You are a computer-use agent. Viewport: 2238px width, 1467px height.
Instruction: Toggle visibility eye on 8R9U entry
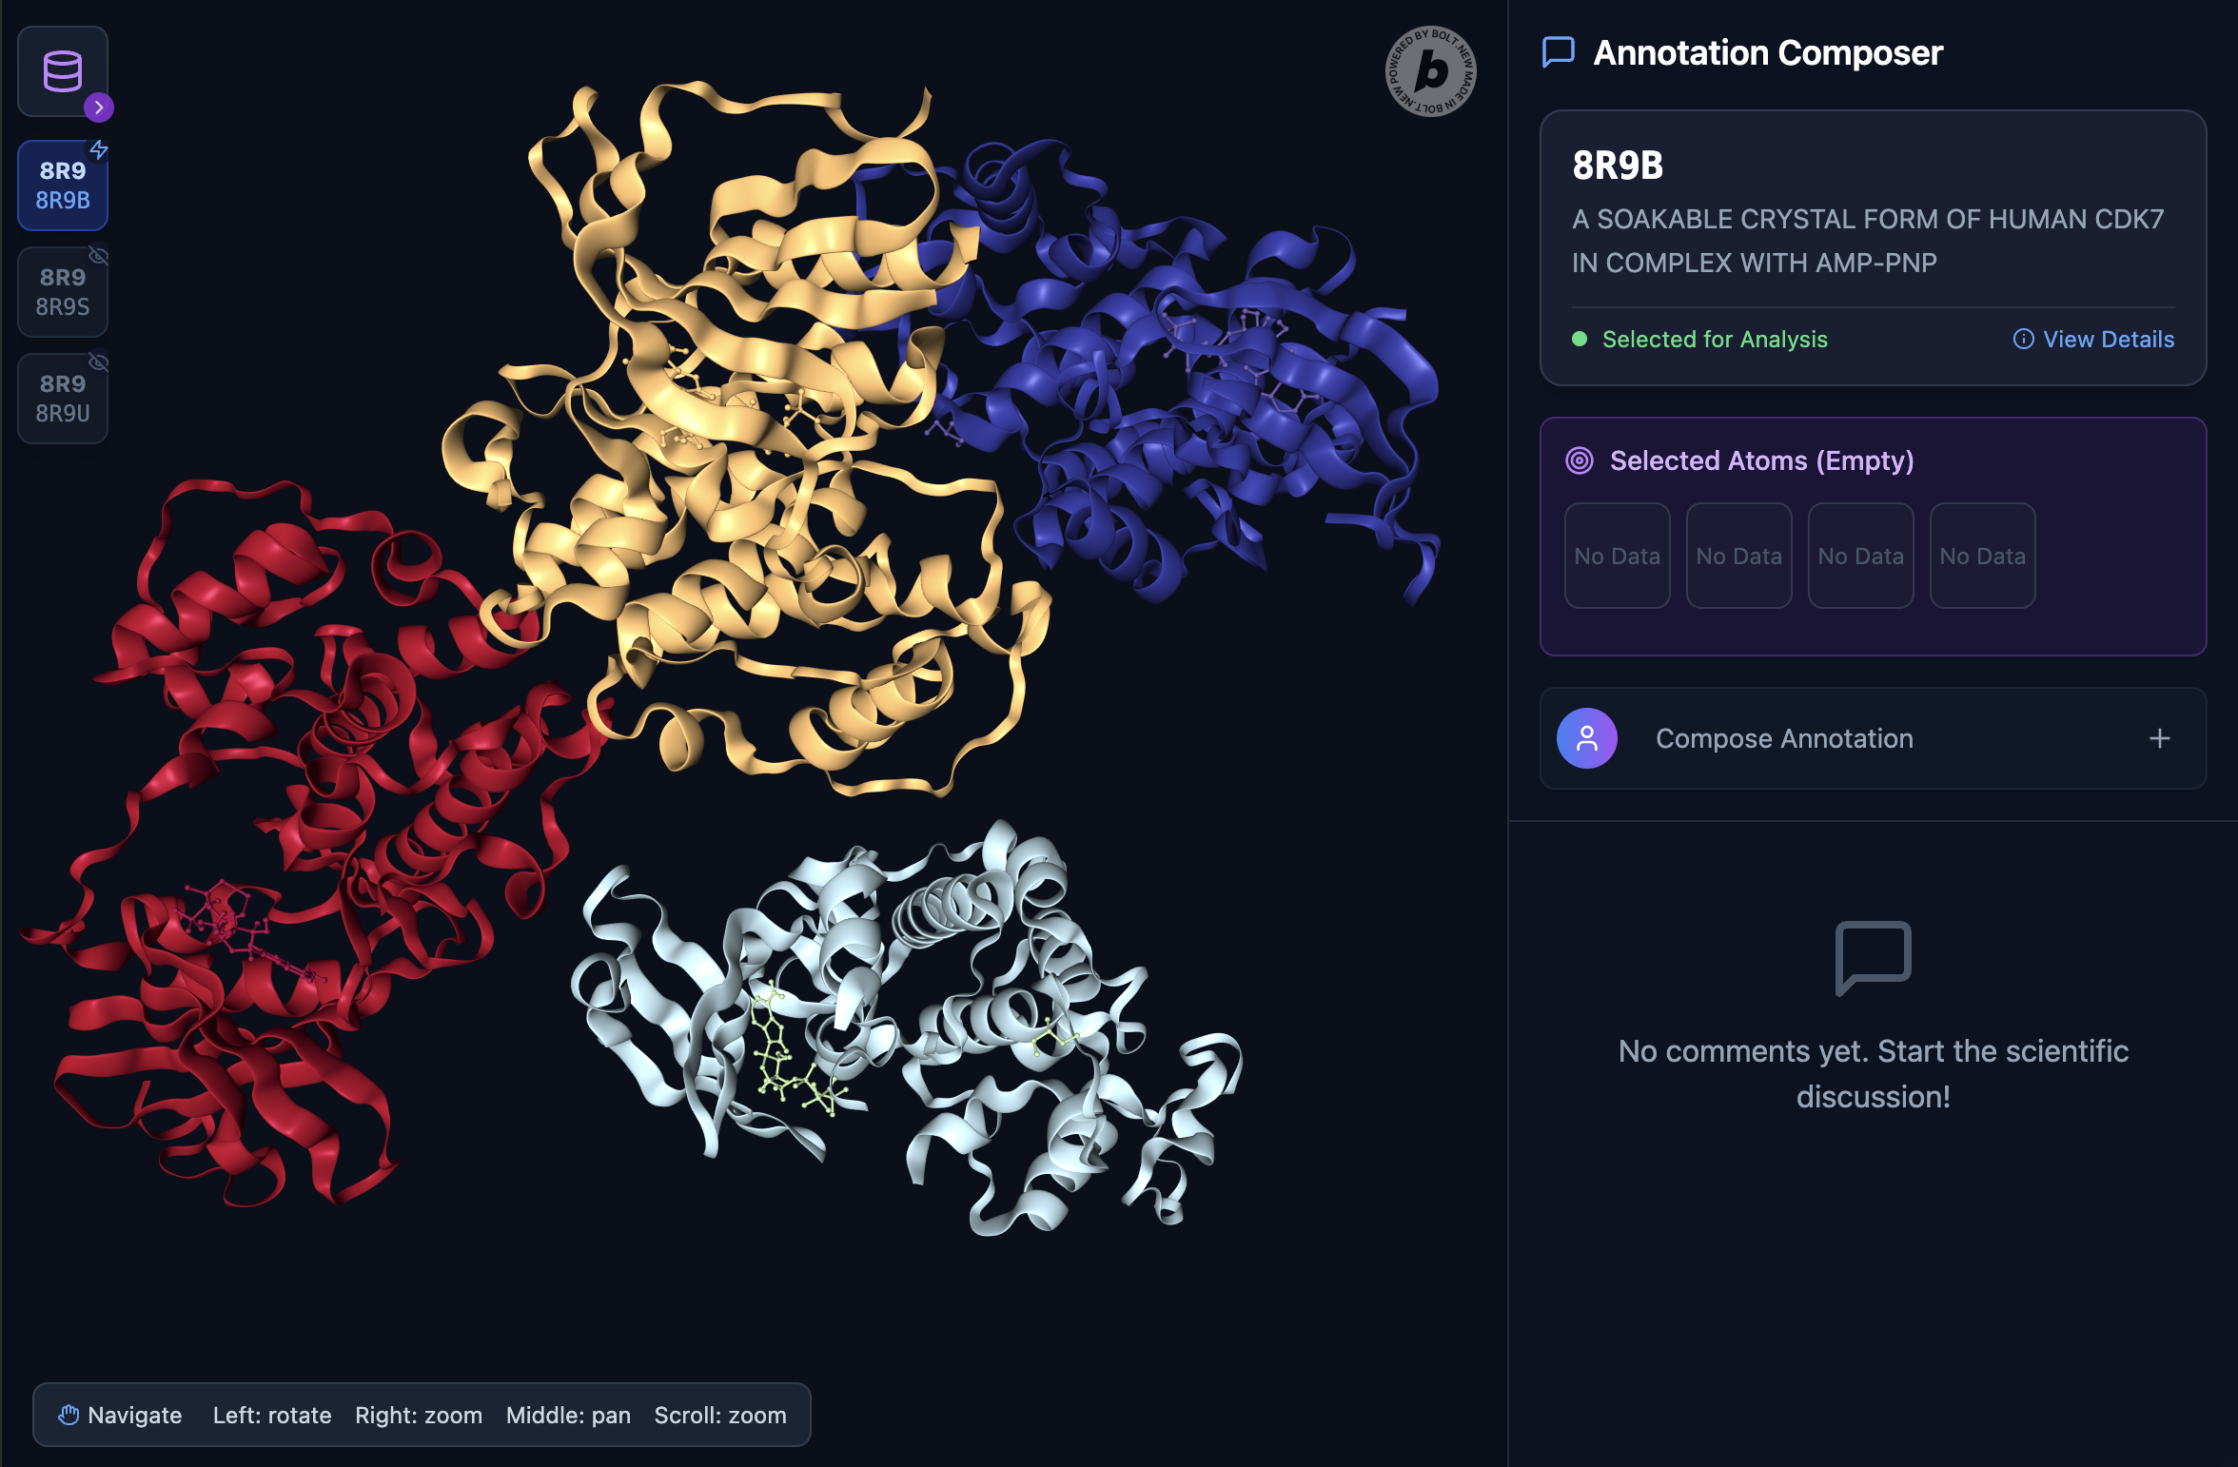99,362
